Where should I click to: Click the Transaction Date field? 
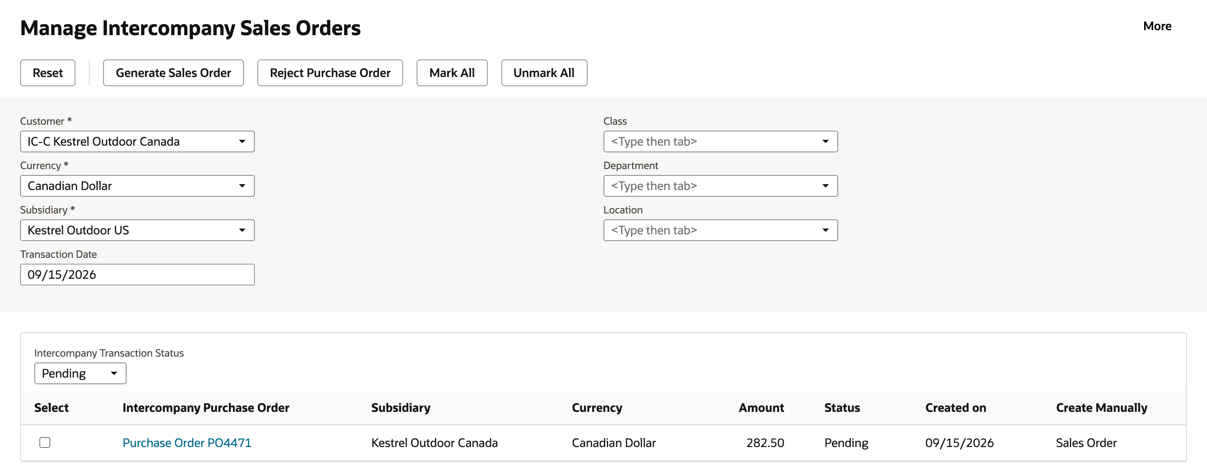(137, 275)
